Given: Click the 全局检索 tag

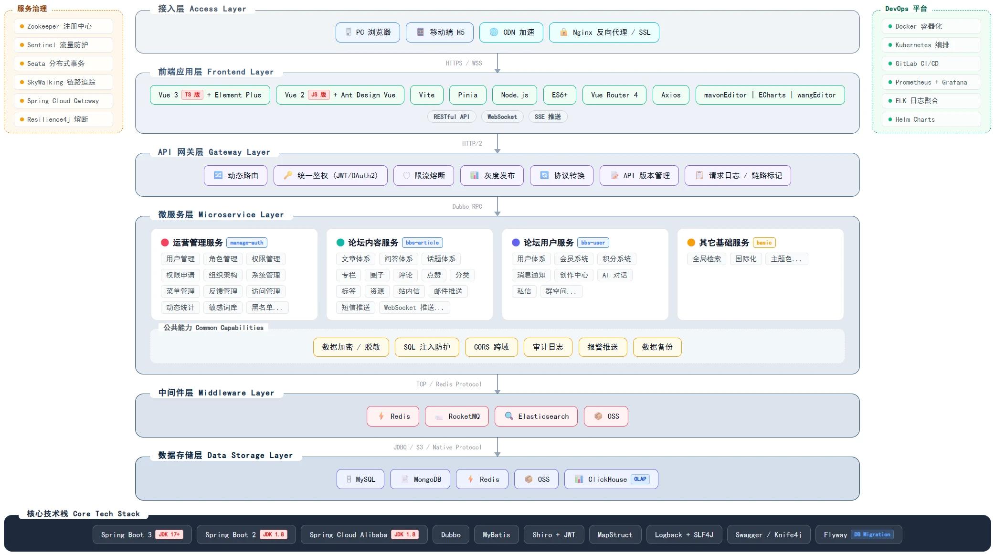Looking at the screenshot, I should click(707, 259).
